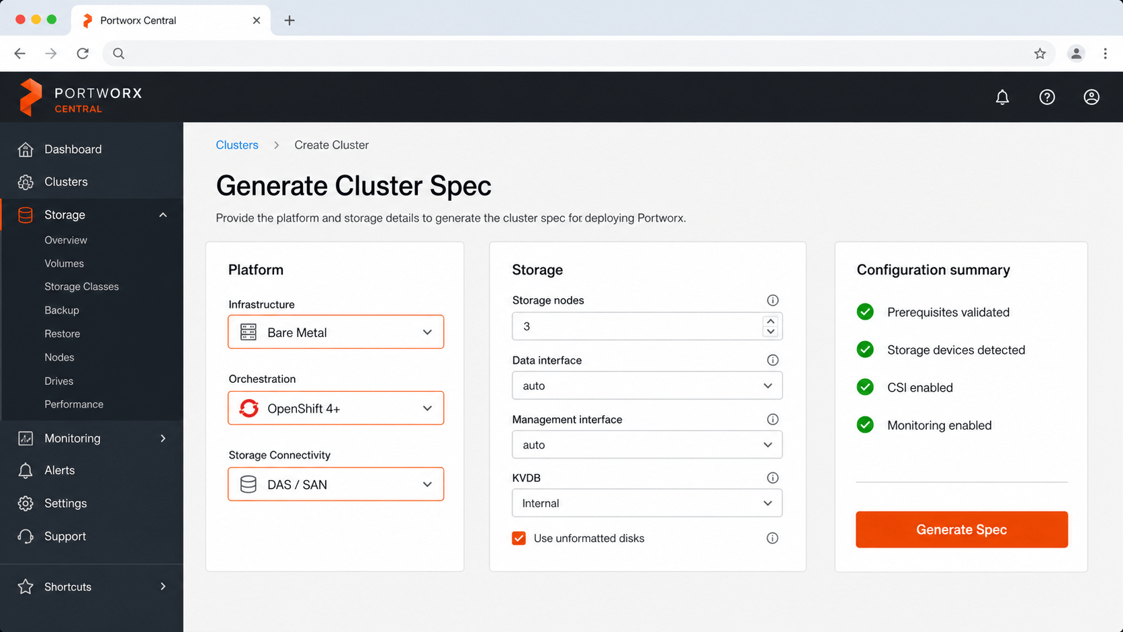Click the CSI enabled summary text
The image size is (1123, 632).
920,388
